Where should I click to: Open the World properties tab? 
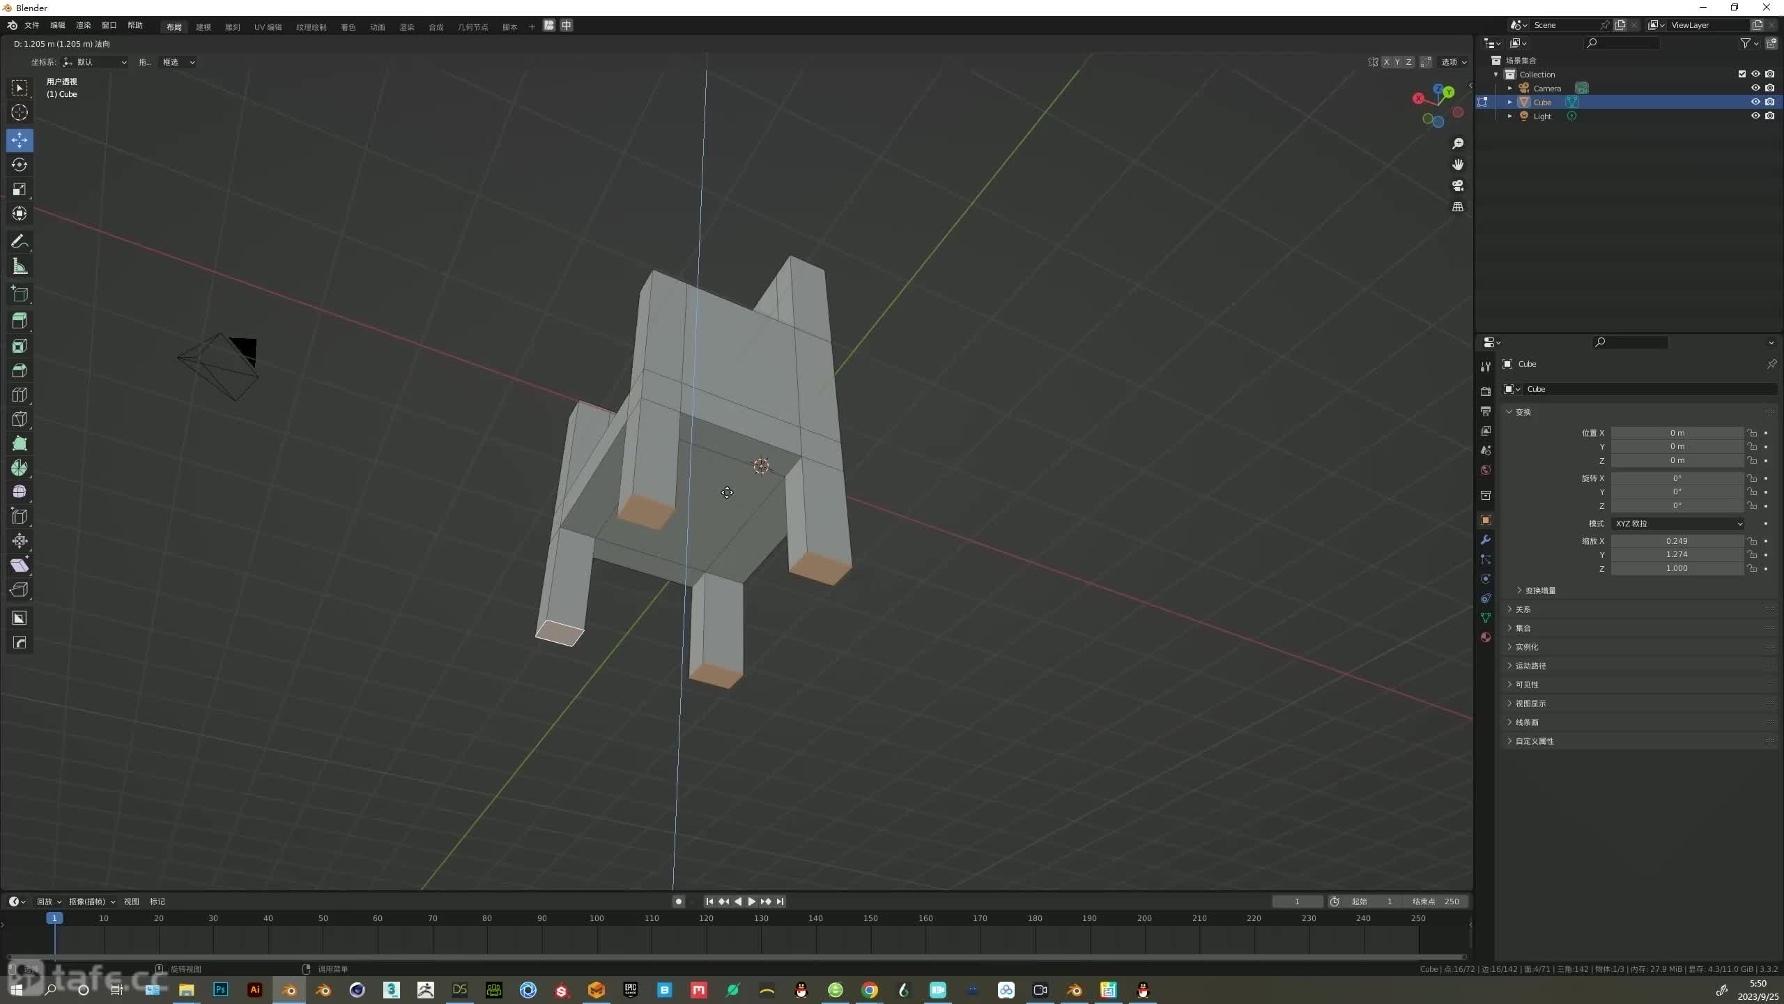[x=1486, y=470]
